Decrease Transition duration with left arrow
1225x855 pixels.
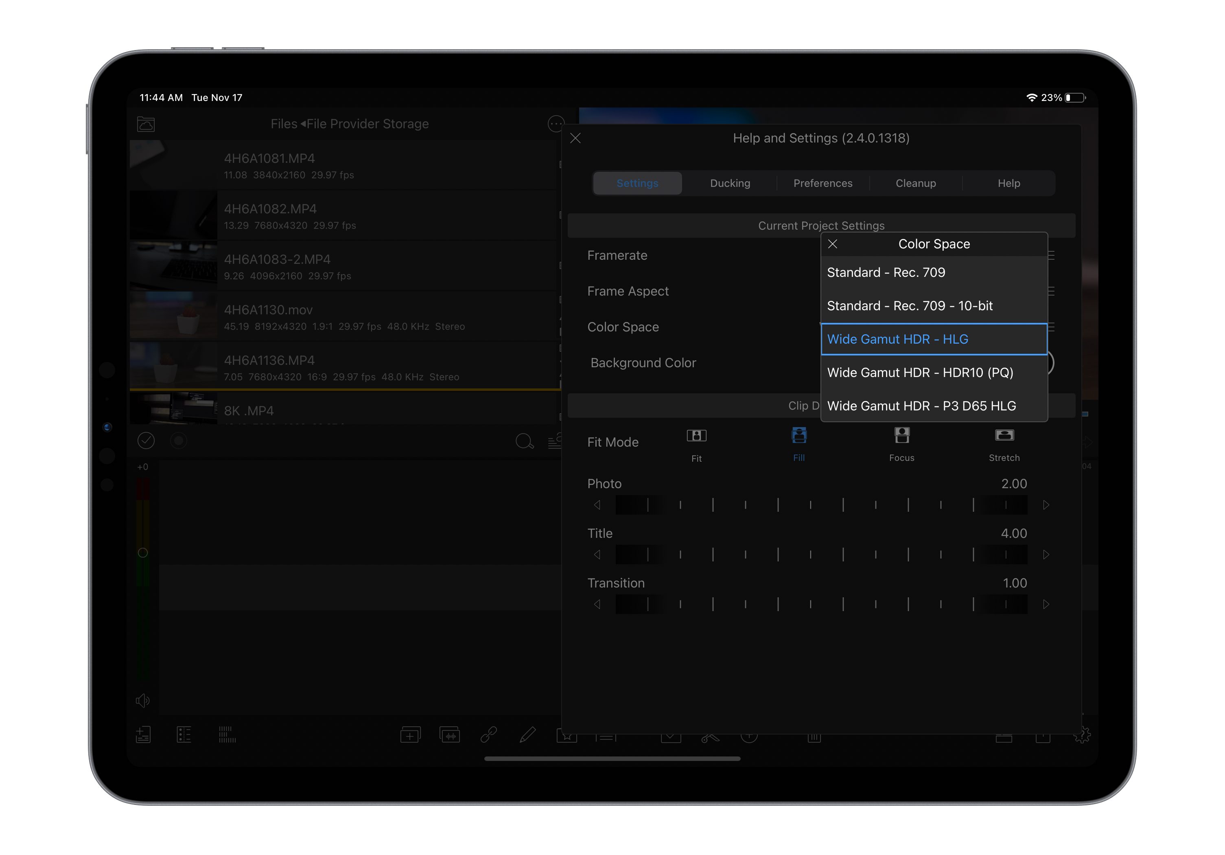(597, 604)
